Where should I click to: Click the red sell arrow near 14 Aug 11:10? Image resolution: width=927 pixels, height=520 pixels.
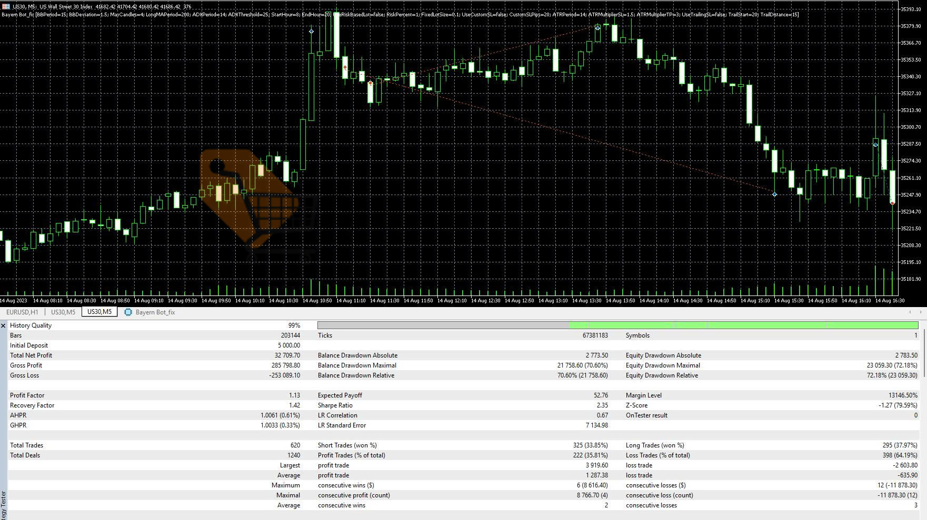click(x=345, y=68)
